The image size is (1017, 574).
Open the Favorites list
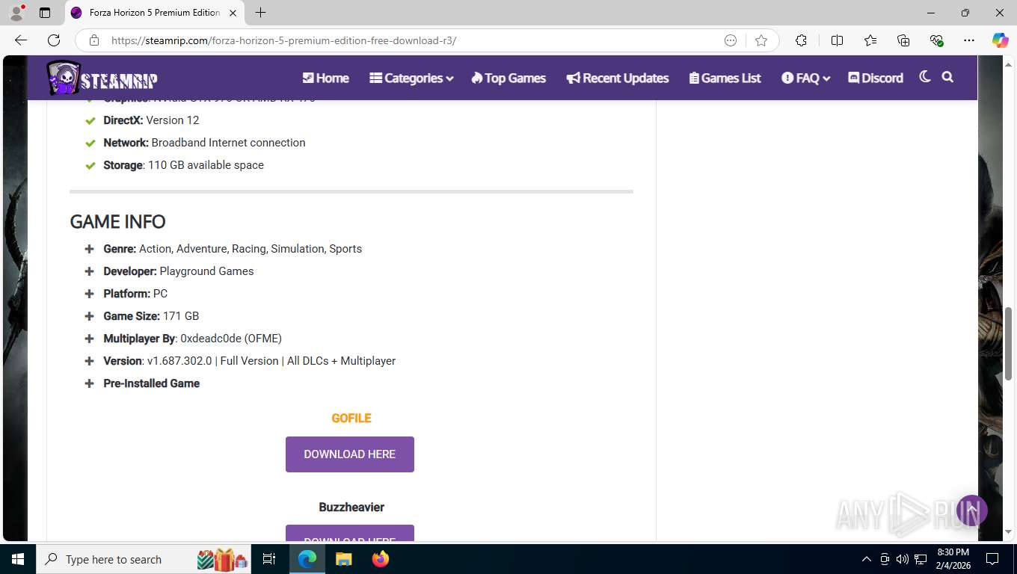(x=870, y=40)
